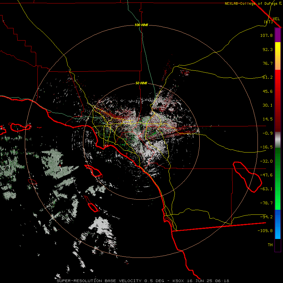Click the 45.6 value on velocity scale

tap(268, 91)
